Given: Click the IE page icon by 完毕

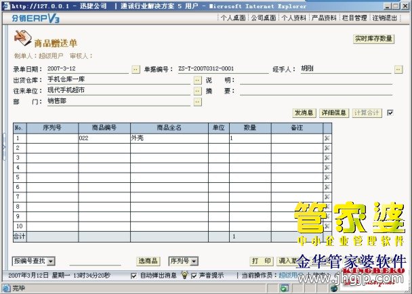Looking at the screenshot, I should click(6, 288).
